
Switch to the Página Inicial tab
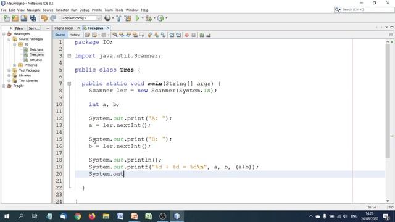click(64, 28)
